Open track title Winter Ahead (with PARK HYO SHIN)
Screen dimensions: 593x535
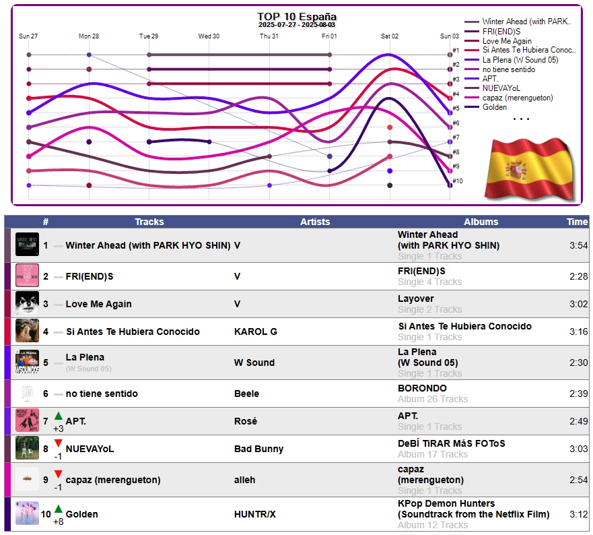(x=148, y=245)
